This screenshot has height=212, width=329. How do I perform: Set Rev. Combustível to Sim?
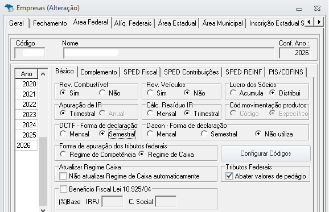click(69, 93)
